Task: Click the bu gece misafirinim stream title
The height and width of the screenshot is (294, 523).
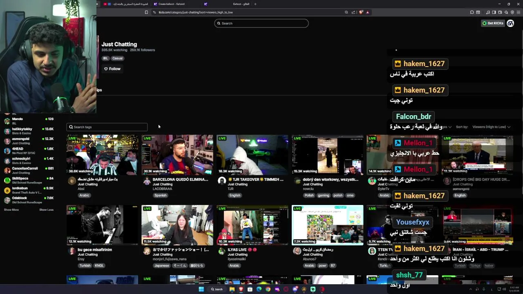Action: pos(95,249)
